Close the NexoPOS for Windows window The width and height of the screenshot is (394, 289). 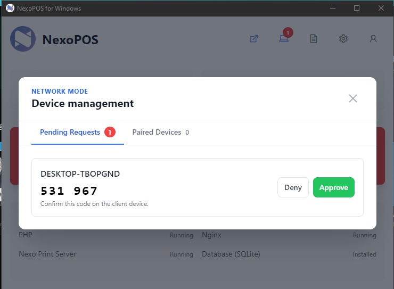[x=381, y=8]
